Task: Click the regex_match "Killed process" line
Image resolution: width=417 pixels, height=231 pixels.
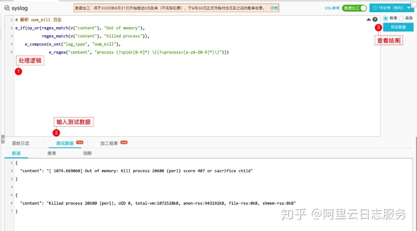Action: [96, 36]
